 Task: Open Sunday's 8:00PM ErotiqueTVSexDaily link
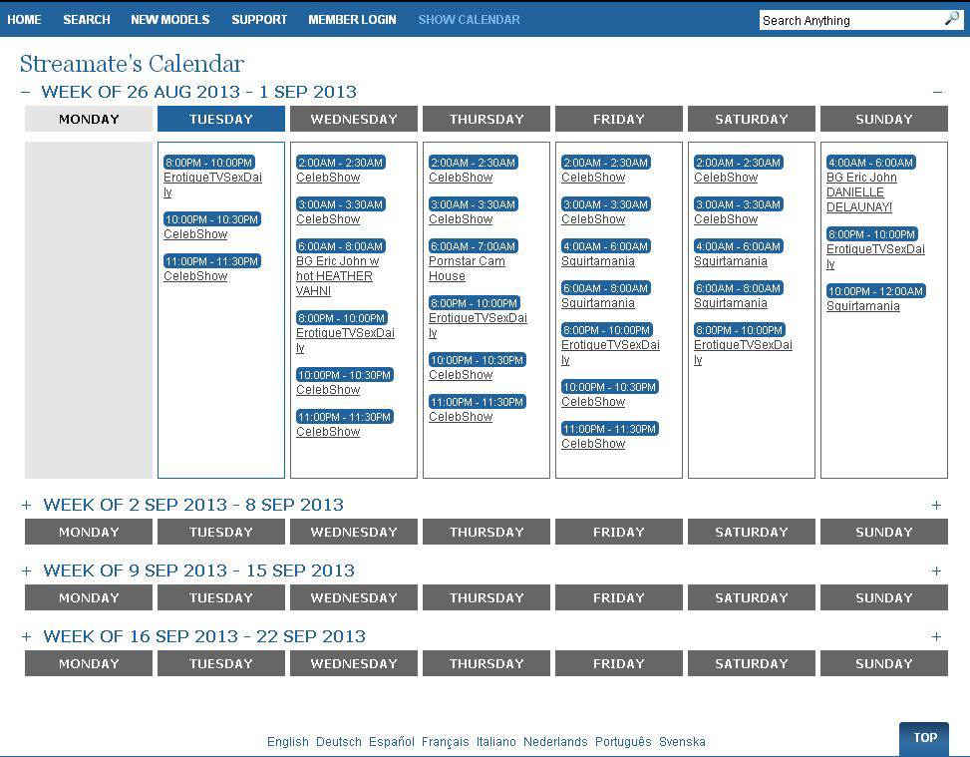[876, 256]
